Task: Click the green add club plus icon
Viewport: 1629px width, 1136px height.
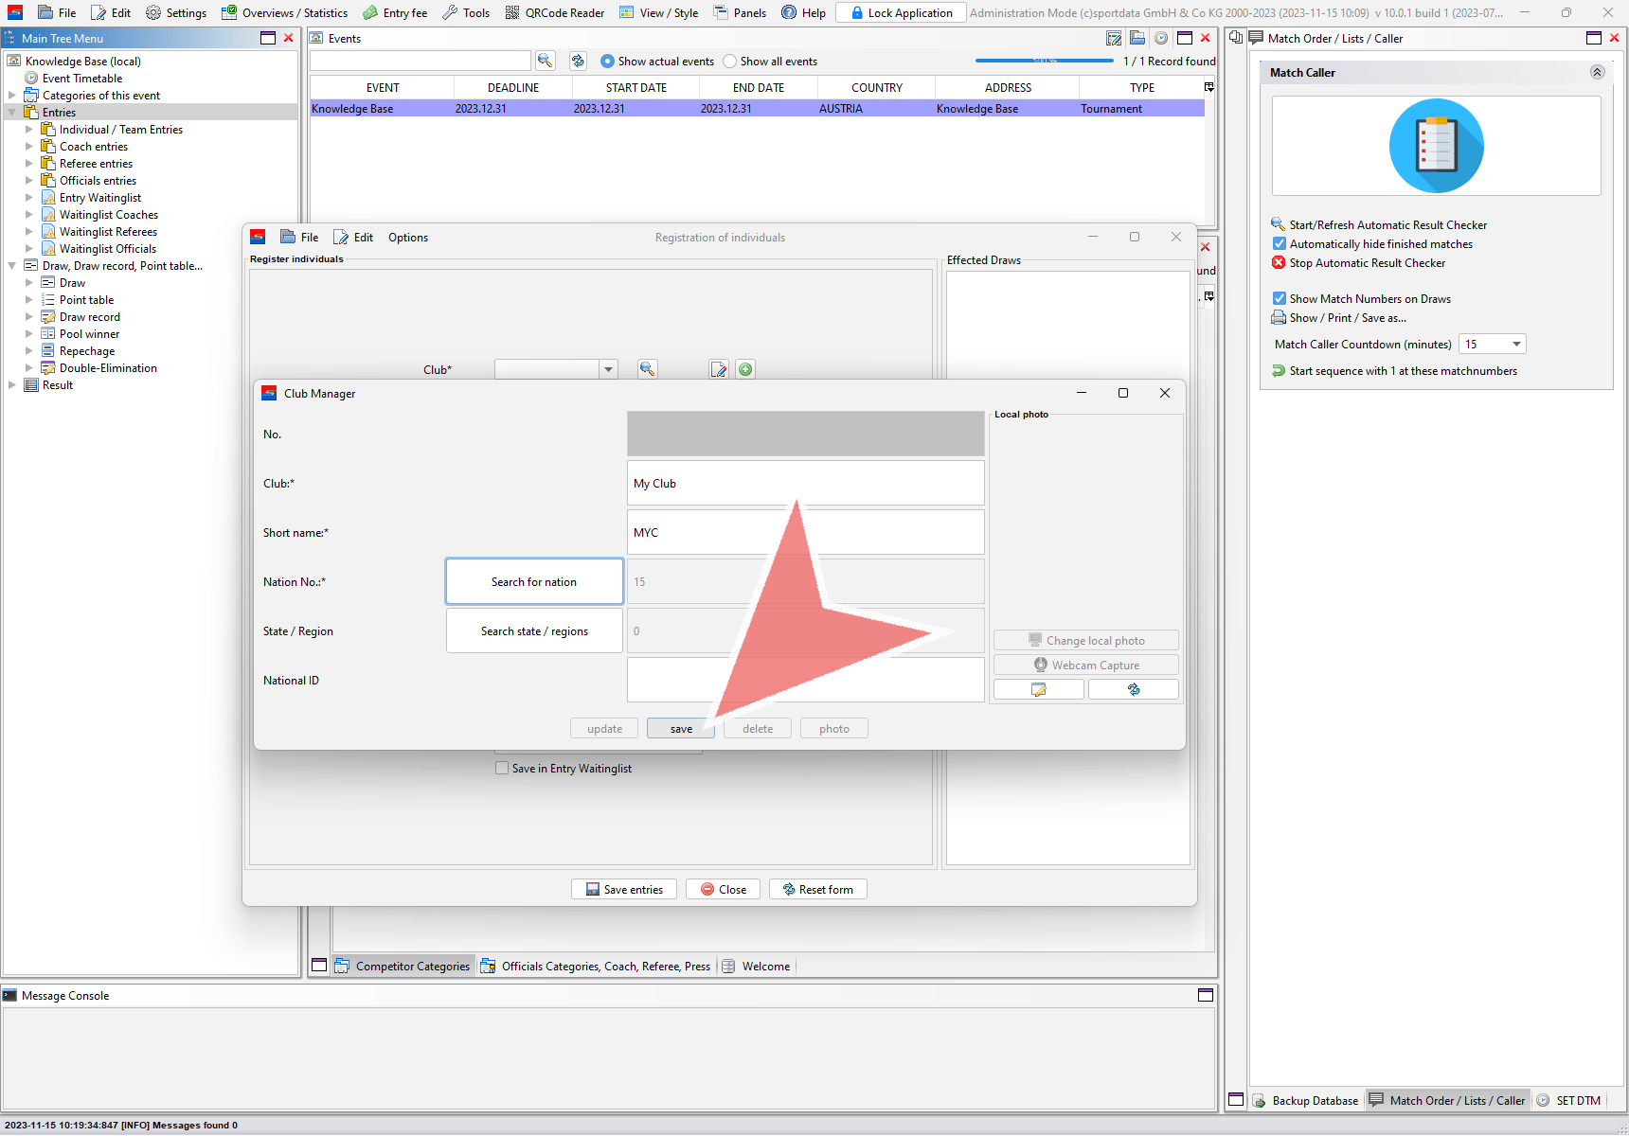Action: click(745, 369)
